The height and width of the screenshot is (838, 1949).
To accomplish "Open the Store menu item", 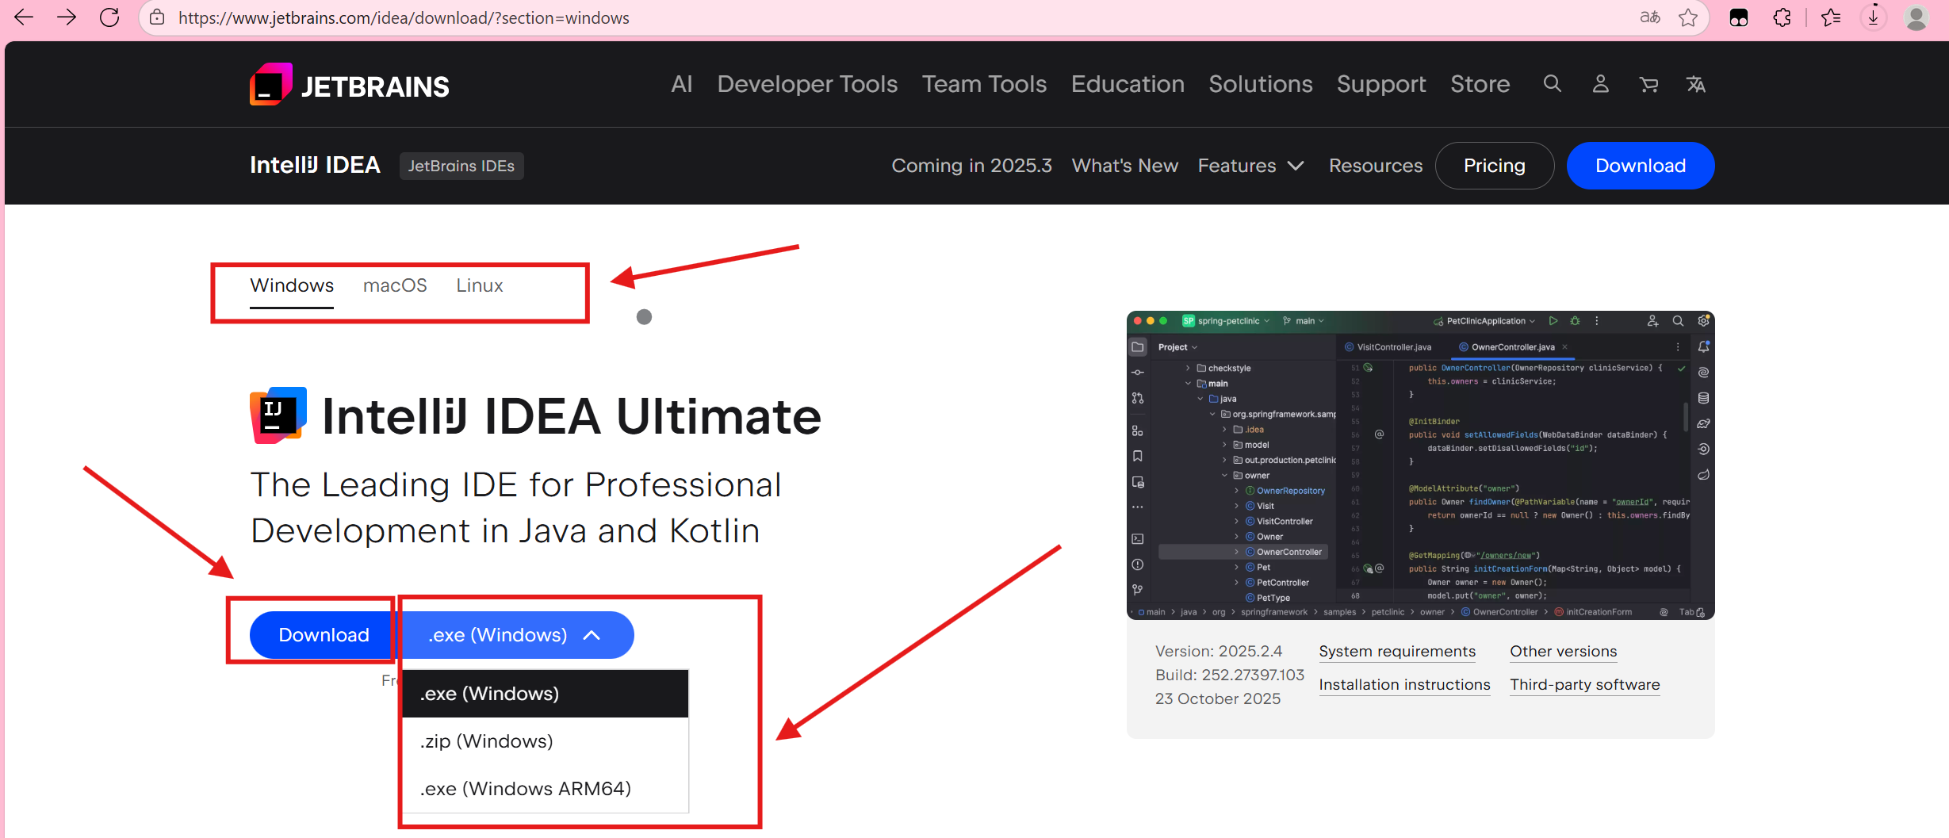I will [1480, 84].
